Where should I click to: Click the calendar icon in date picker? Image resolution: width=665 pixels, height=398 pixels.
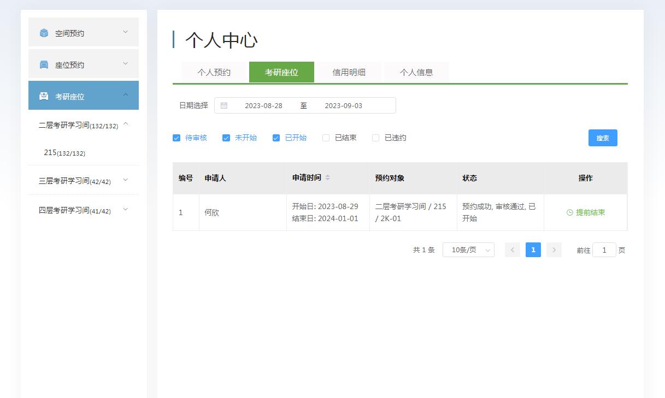point(224,105)
